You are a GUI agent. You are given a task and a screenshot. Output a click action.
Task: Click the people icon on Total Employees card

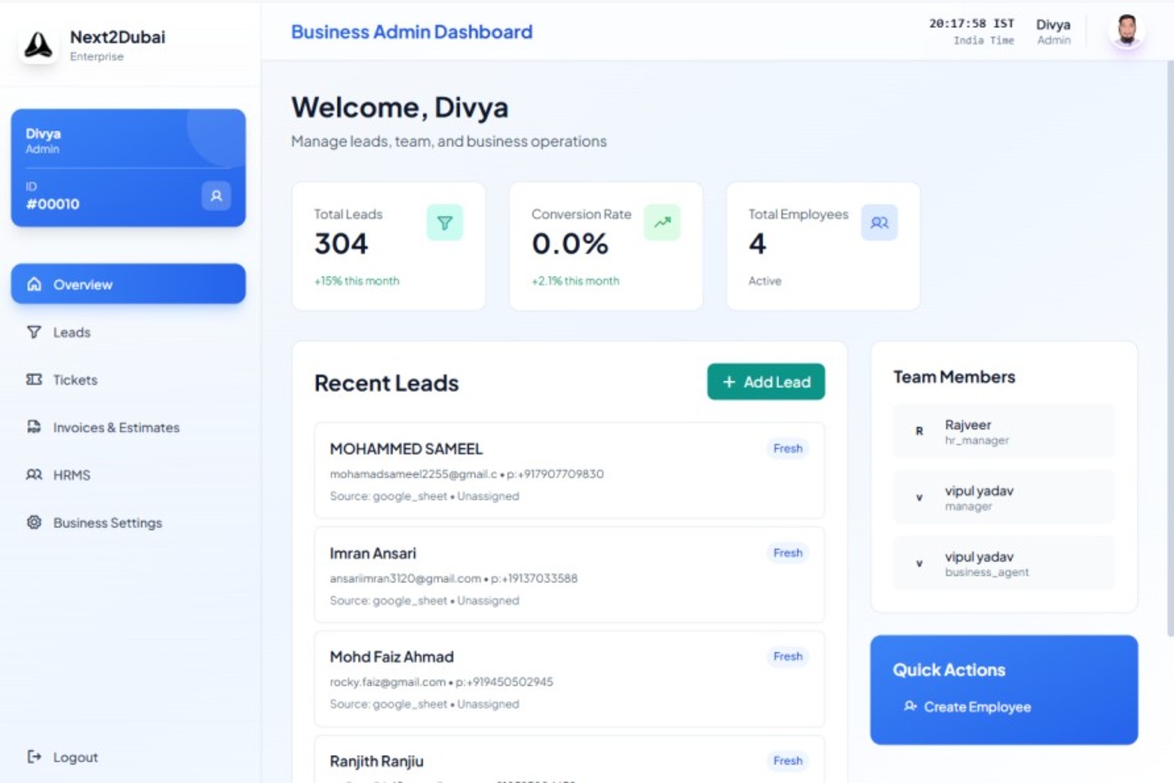pos(880,223)
